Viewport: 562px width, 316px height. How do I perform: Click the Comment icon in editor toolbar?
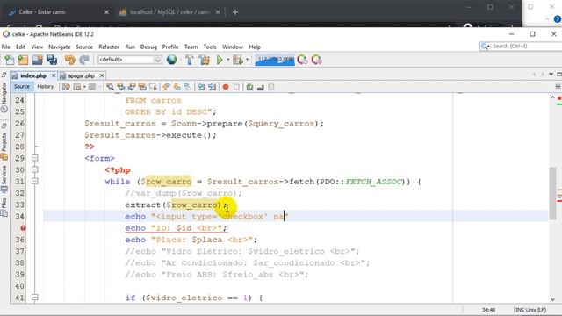(249, 87)
